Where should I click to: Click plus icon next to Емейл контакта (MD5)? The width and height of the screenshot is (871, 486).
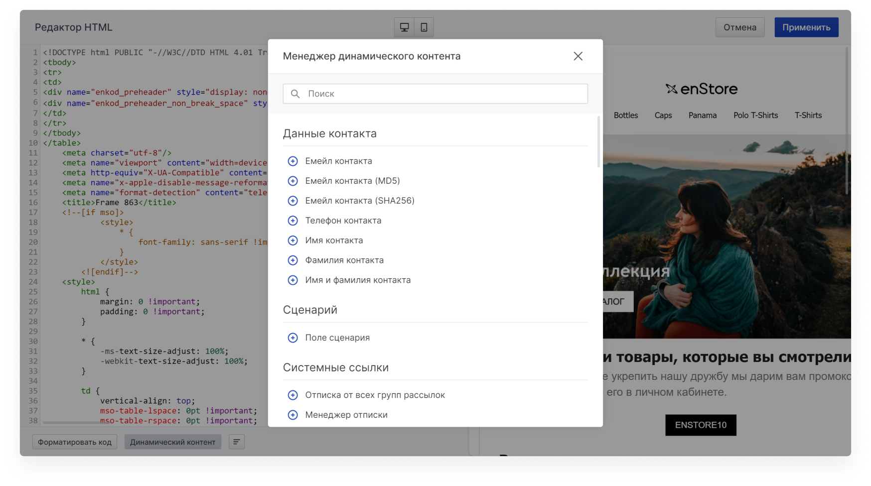point(293,181)
